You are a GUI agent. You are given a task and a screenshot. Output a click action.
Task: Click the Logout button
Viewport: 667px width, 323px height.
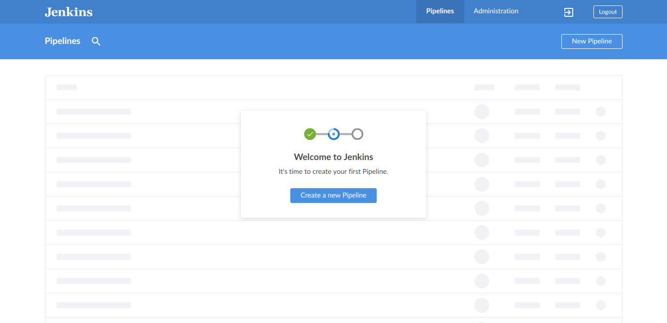coord(608,12)
